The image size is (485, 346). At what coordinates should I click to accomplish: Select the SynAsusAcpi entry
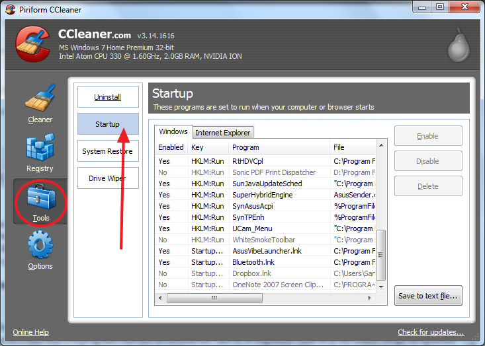pyautogui.click(x=265, y=206)
